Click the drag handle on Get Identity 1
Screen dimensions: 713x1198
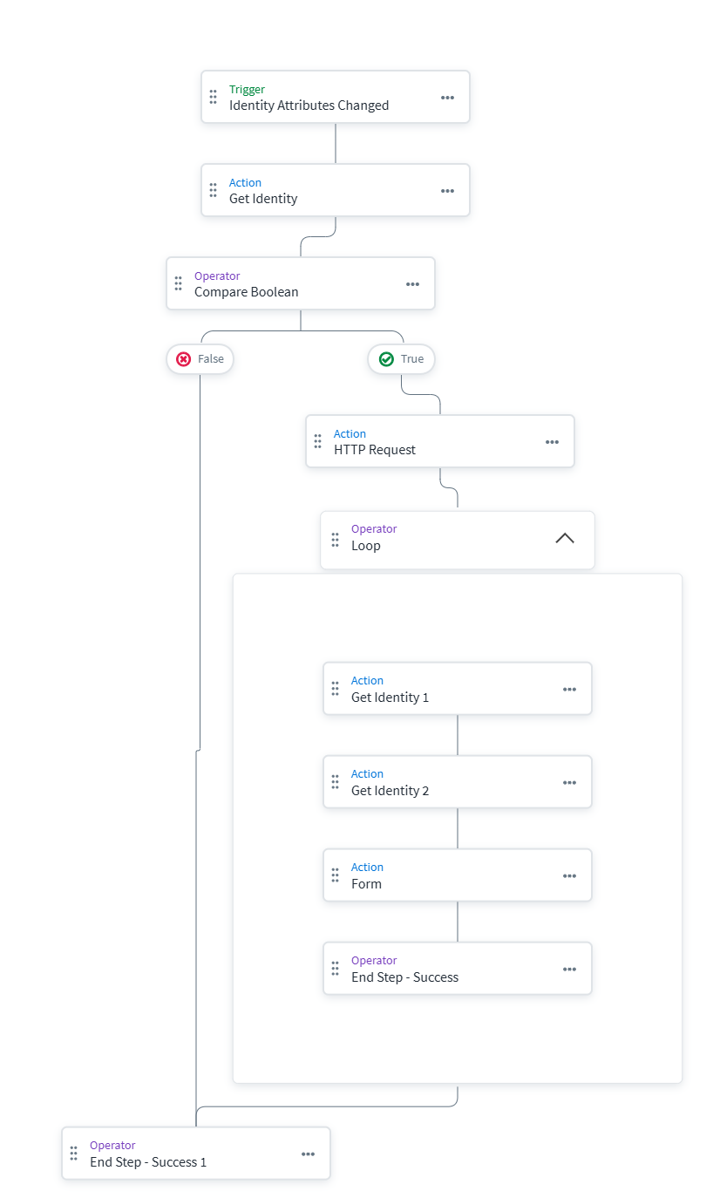click(x=335, y=689)
